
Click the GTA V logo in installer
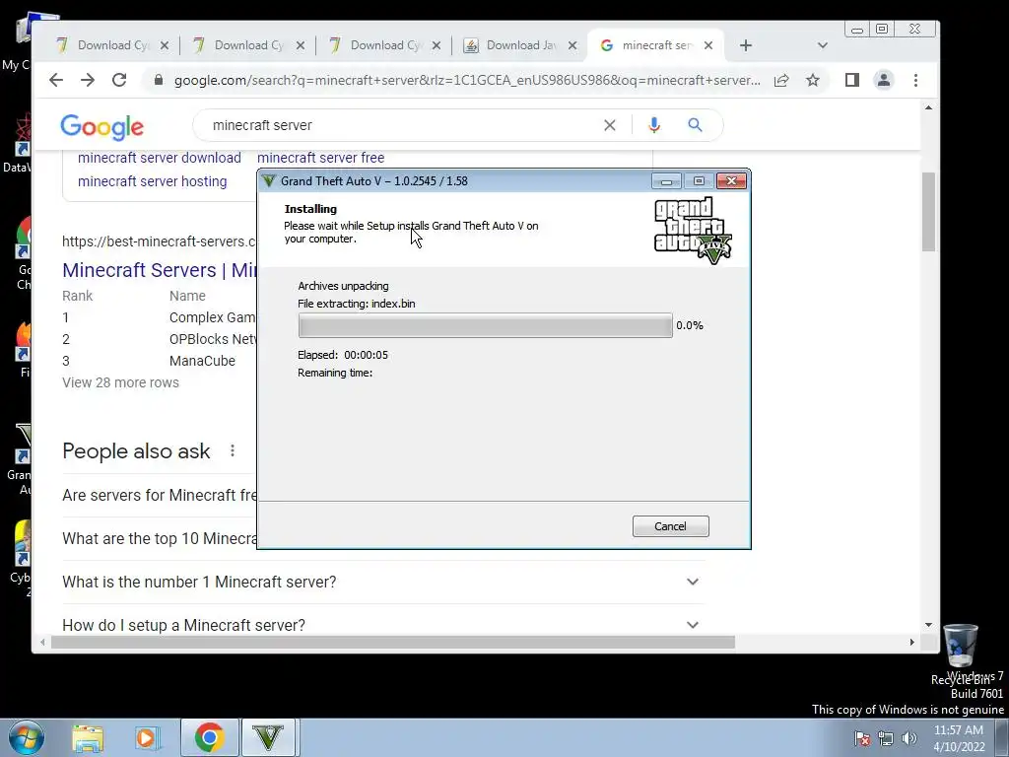(x=693, y=231)
